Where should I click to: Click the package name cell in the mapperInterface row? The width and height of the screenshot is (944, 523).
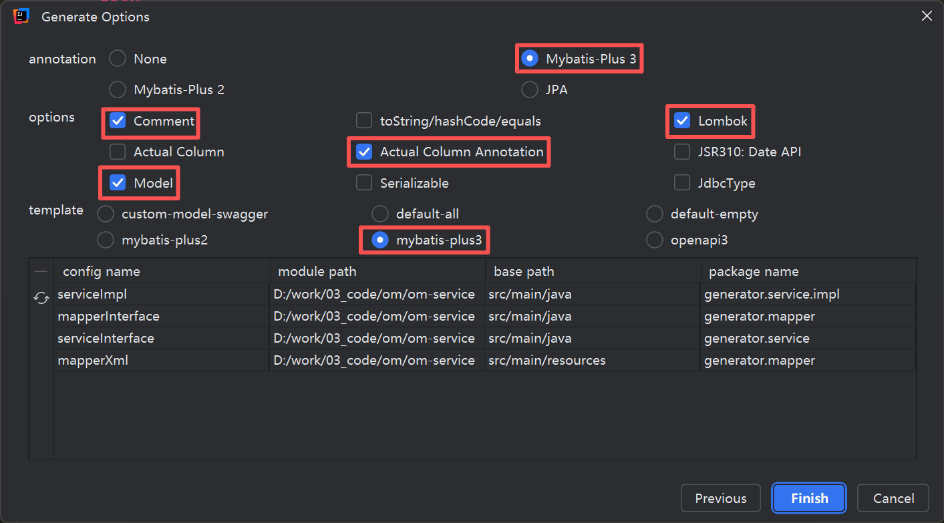pos(808,316)
